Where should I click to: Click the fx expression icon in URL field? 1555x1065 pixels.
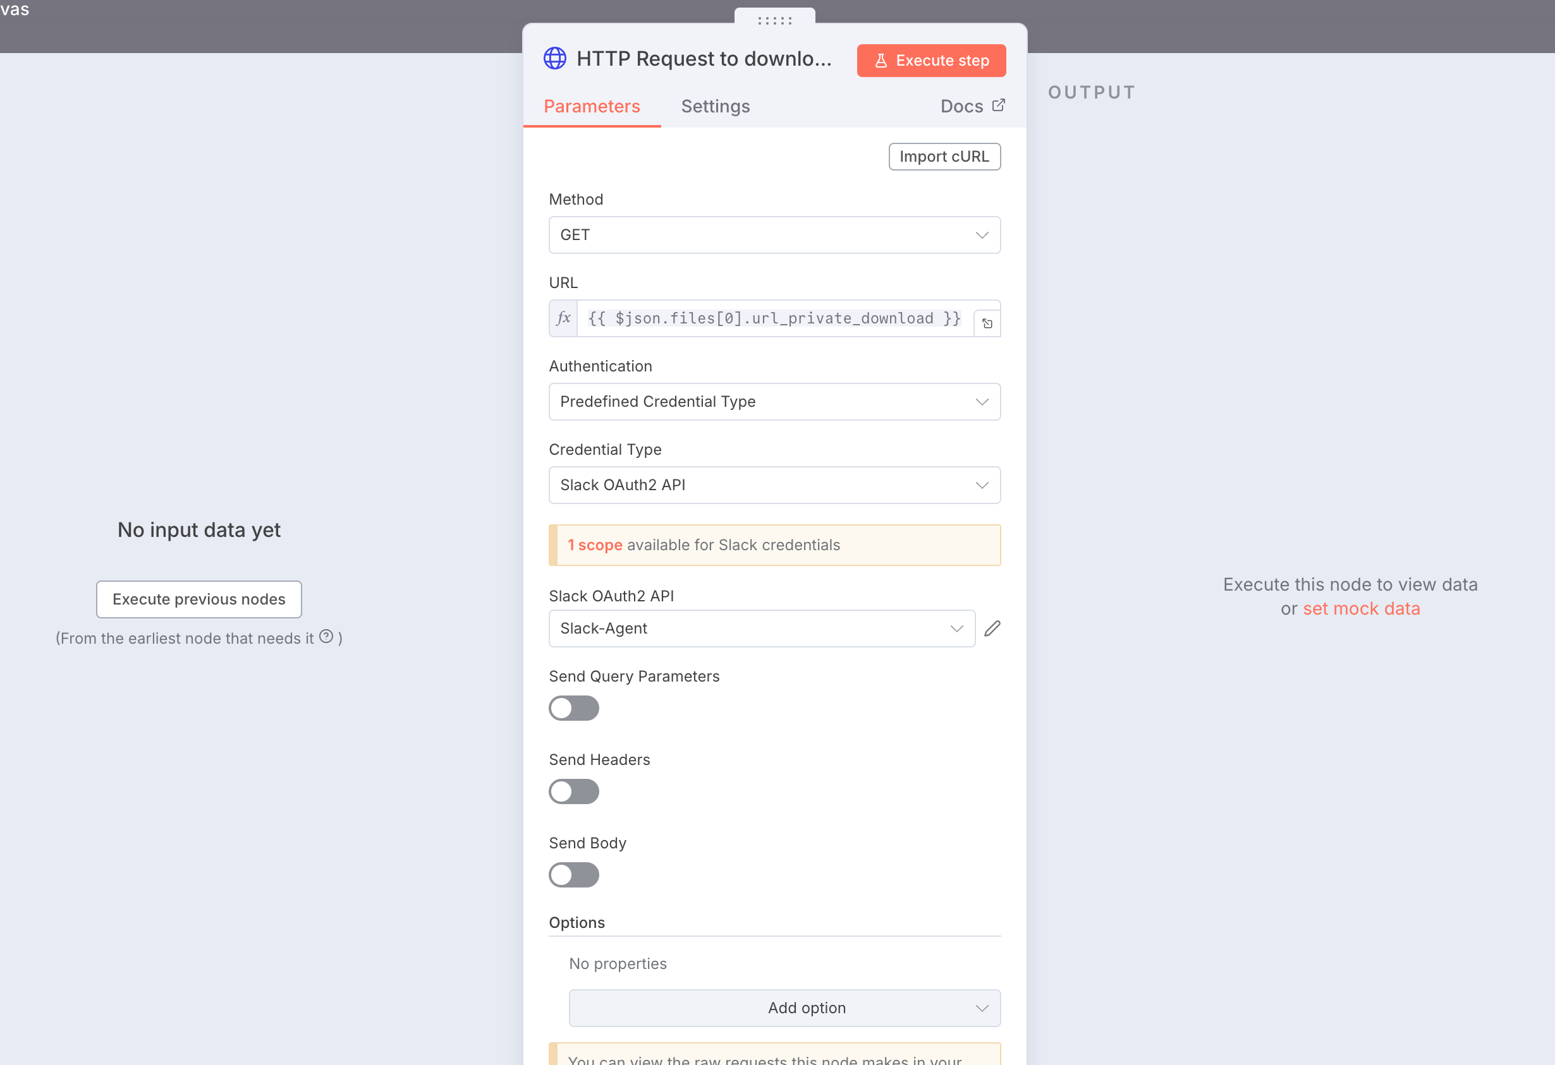pyautogui.click(x=563, y=318)
